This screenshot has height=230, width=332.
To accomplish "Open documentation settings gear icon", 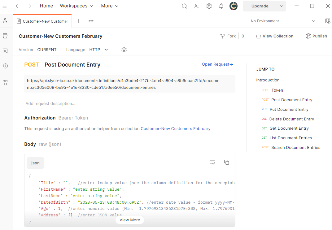I will pos(124,50).
